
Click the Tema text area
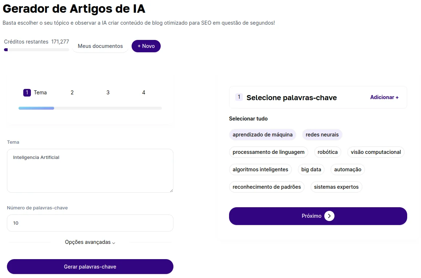pyautogui.click(x=90, y=171)
